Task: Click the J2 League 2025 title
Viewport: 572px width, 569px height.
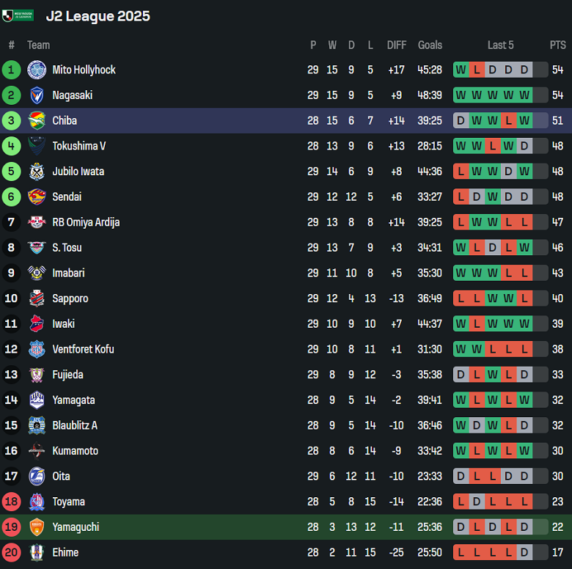Action: [98, 16]
